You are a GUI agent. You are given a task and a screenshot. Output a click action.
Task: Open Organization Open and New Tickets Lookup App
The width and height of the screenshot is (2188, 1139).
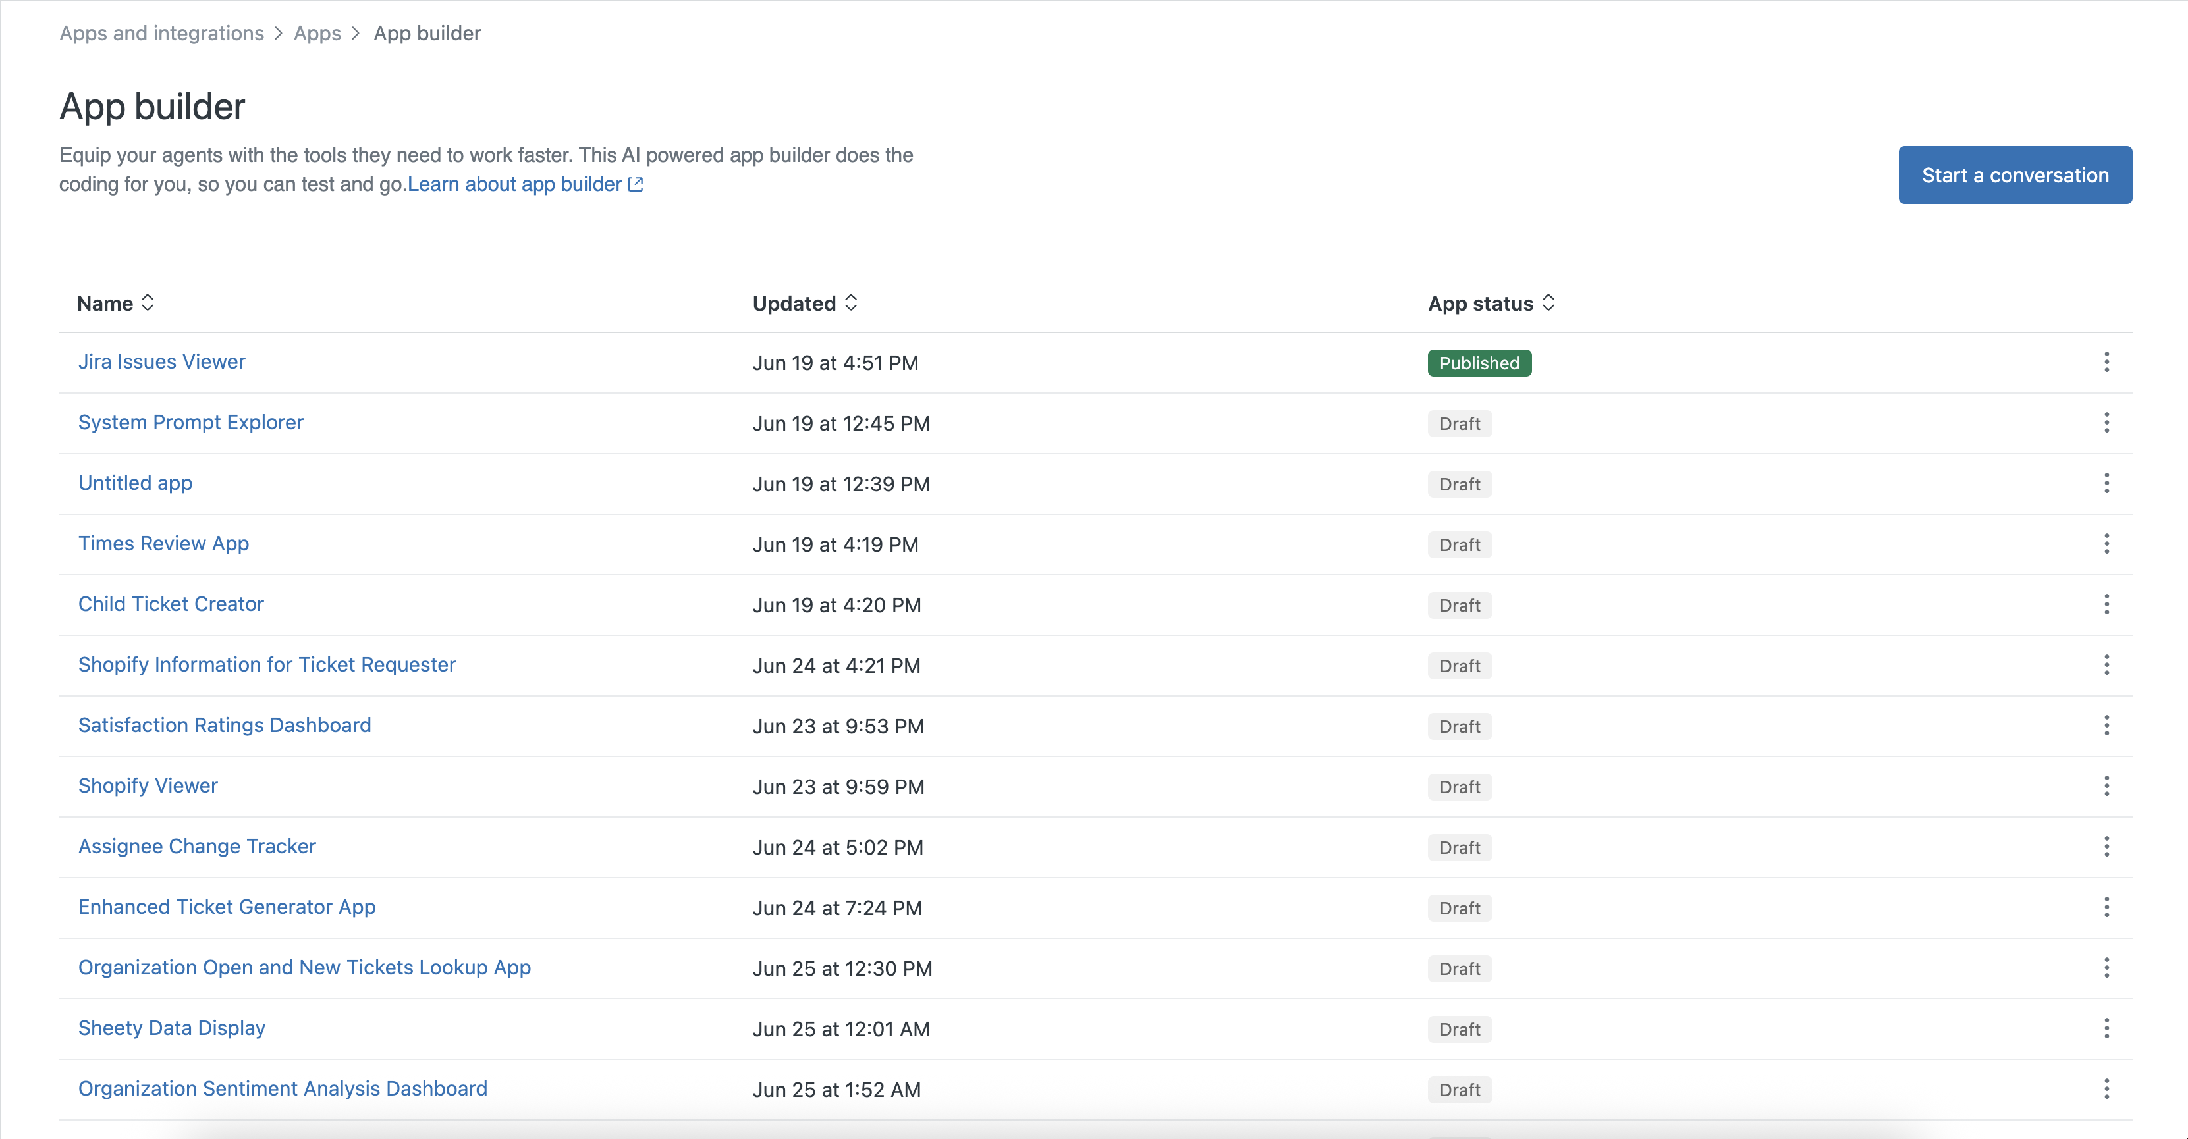click(304, 968)
